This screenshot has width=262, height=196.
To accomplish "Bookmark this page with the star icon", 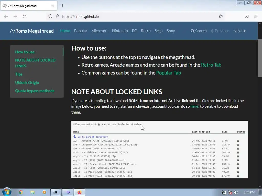I will coord(221,16).
